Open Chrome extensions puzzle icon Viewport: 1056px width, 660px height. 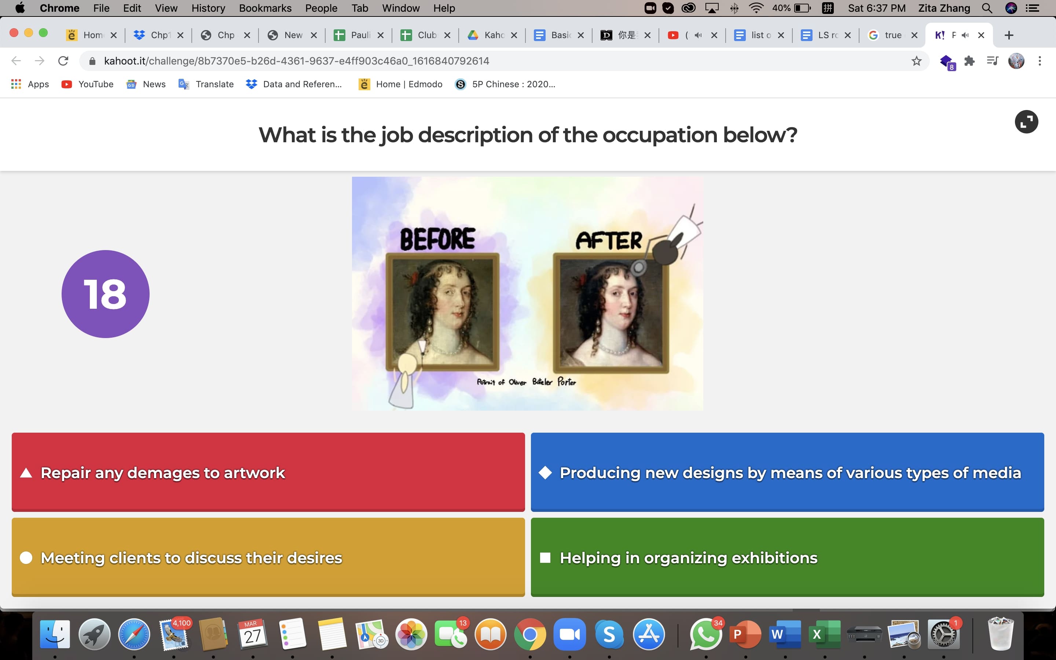tap(969, 60)
